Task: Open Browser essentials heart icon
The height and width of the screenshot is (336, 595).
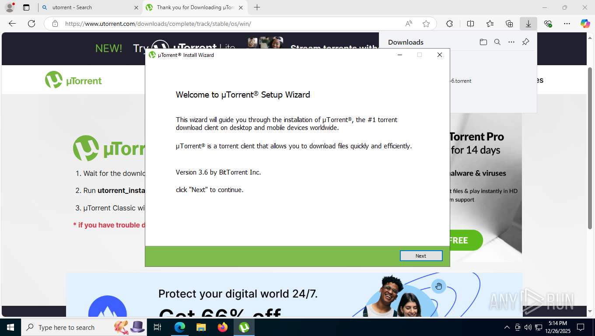Action: point(548,24)
